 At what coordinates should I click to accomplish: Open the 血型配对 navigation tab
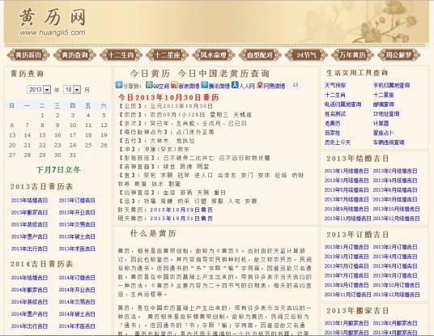(260, 55)
